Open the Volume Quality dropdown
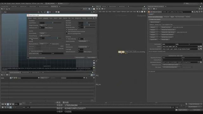203x114 pixels. click(x=43, y=33)
